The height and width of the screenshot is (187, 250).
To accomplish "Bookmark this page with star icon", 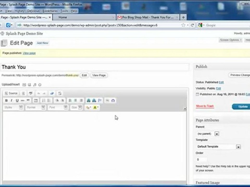I will [x=183, y=25].
